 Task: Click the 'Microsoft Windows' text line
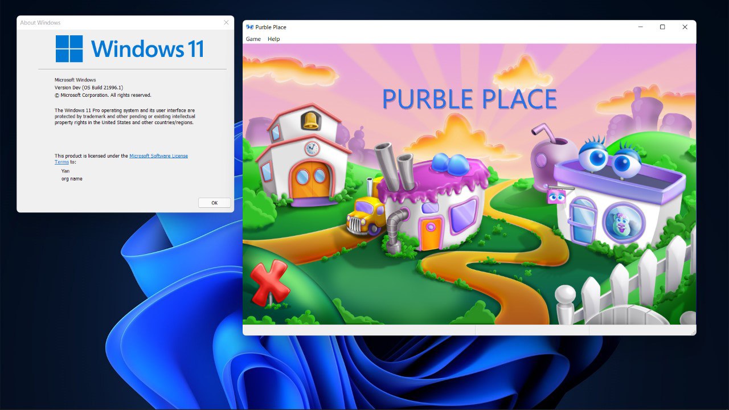[x=75, y=80]
